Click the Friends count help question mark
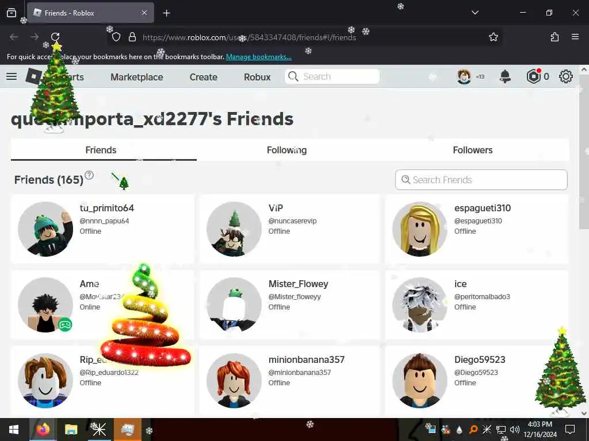The width and height of the screenshot is (589, 441). click(x=89, y=175)
